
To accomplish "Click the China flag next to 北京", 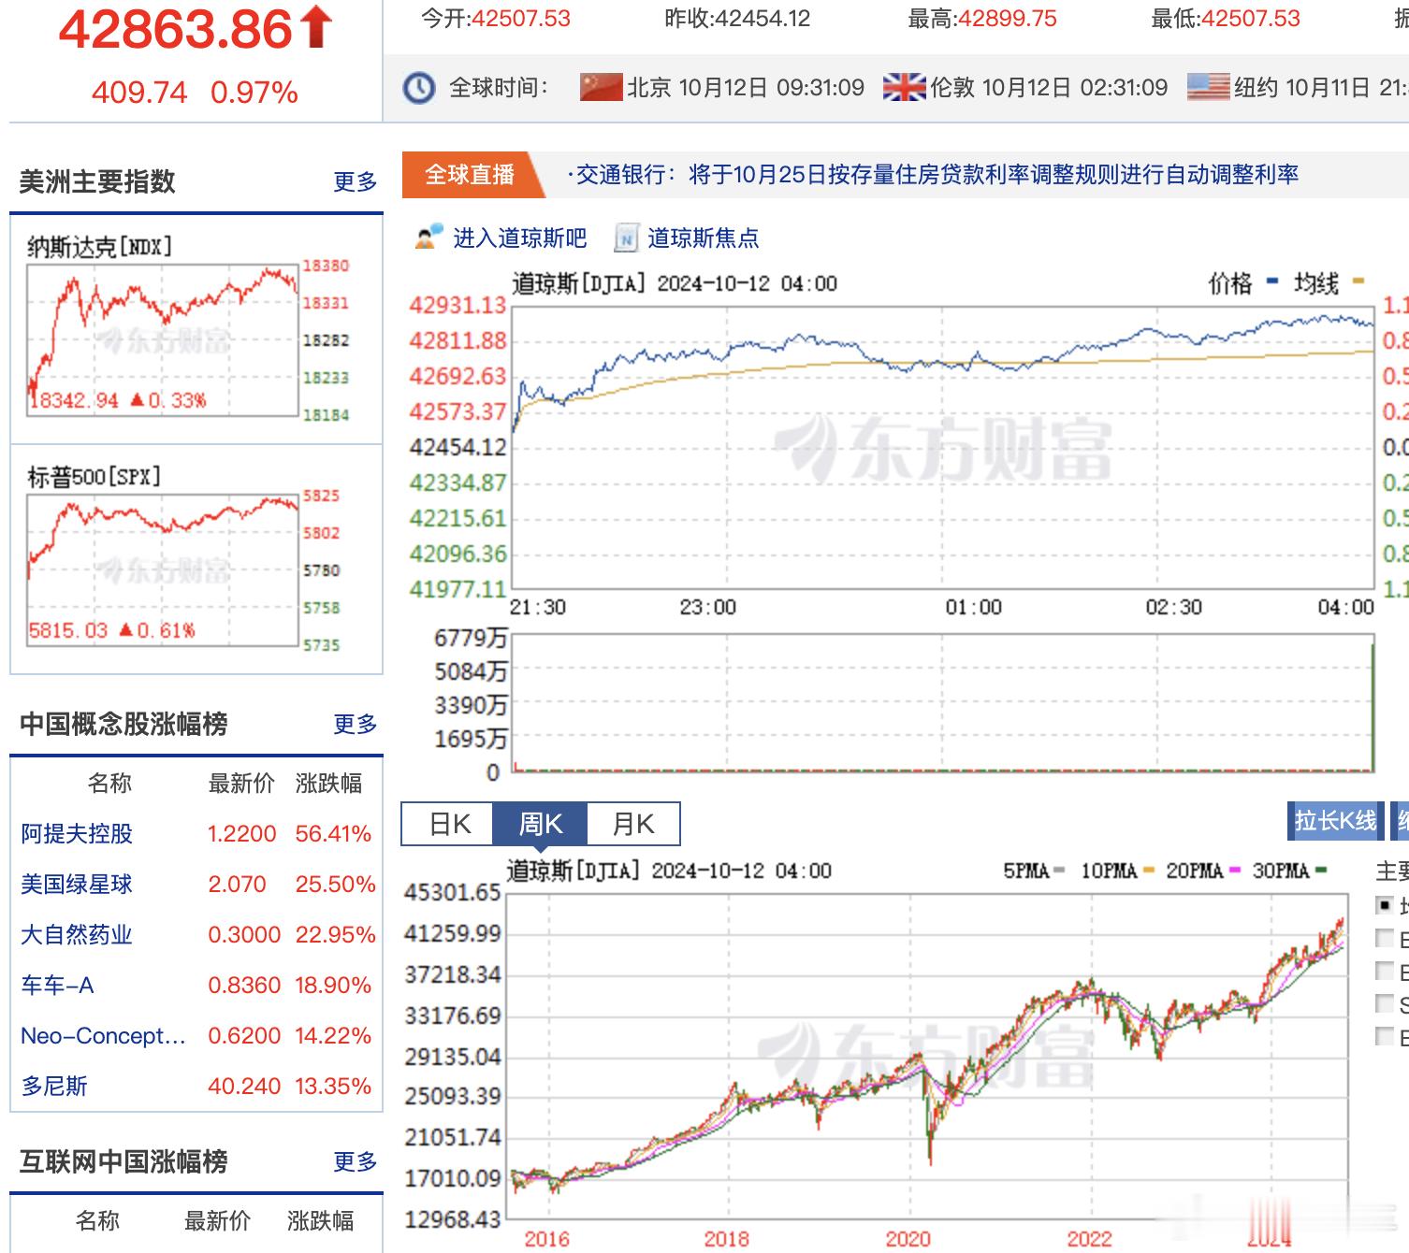I will tap(601, 87).
